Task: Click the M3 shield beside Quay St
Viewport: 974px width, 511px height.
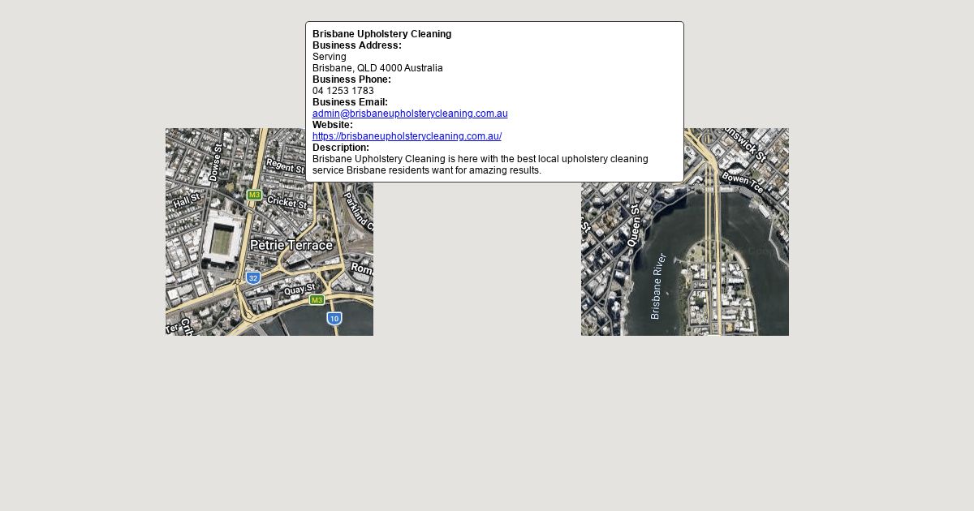Action: coord(317,300)
